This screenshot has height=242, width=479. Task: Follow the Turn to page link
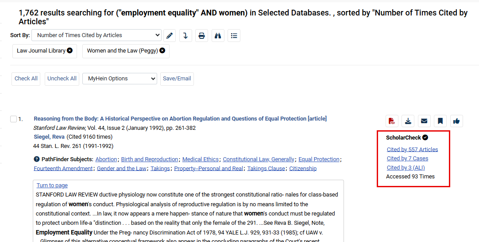tap(52, 185)
